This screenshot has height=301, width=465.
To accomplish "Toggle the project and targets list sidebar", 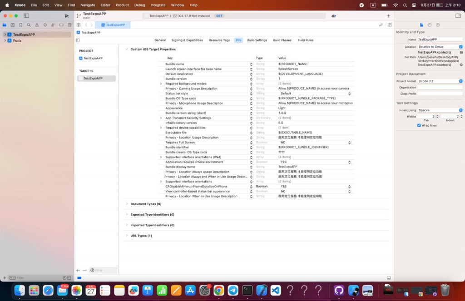I will point(78,40).
